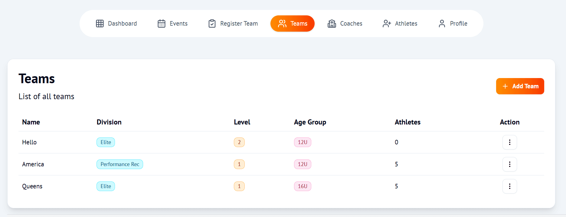Click 12U age badge in America row
This screenshot has height=217, width=566.
(x=303, y=164)
